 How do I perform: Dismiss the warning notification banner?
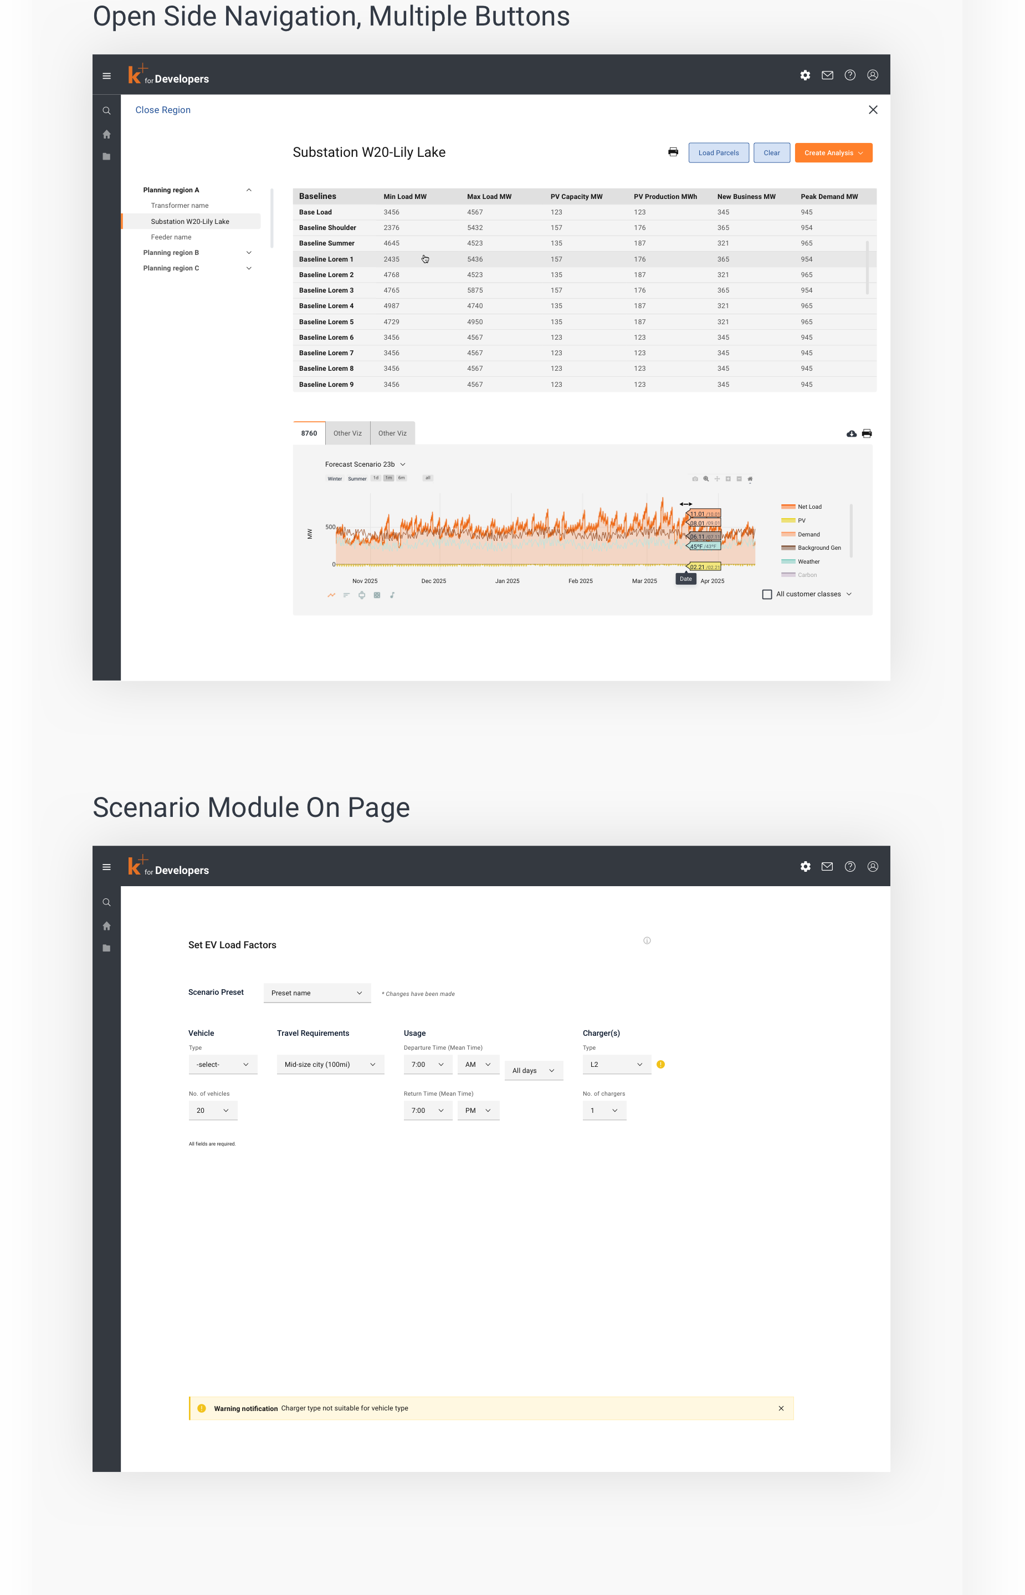pyautogui.click(x=781, y=1408)
